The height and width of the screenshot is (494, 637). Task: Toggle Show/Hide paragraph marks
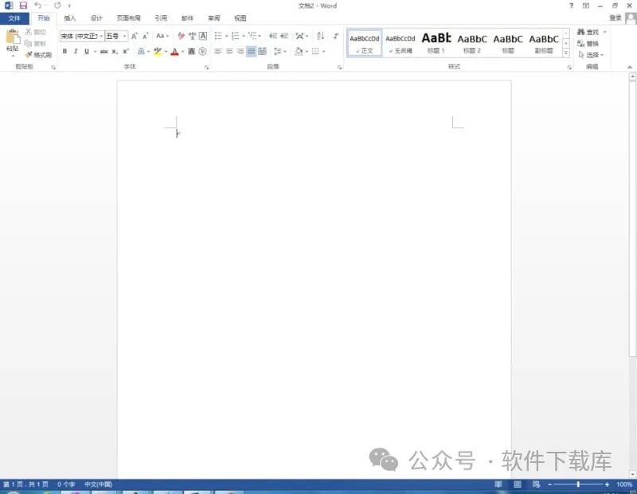coord(336,36)
